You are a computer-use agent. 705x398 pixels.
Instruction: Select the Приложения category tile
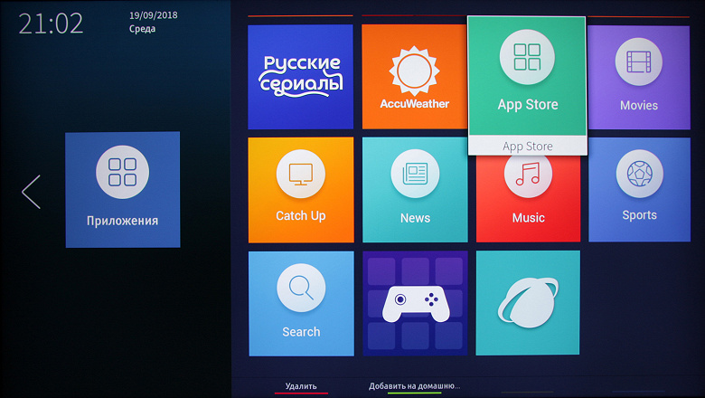tap(123, 189)
